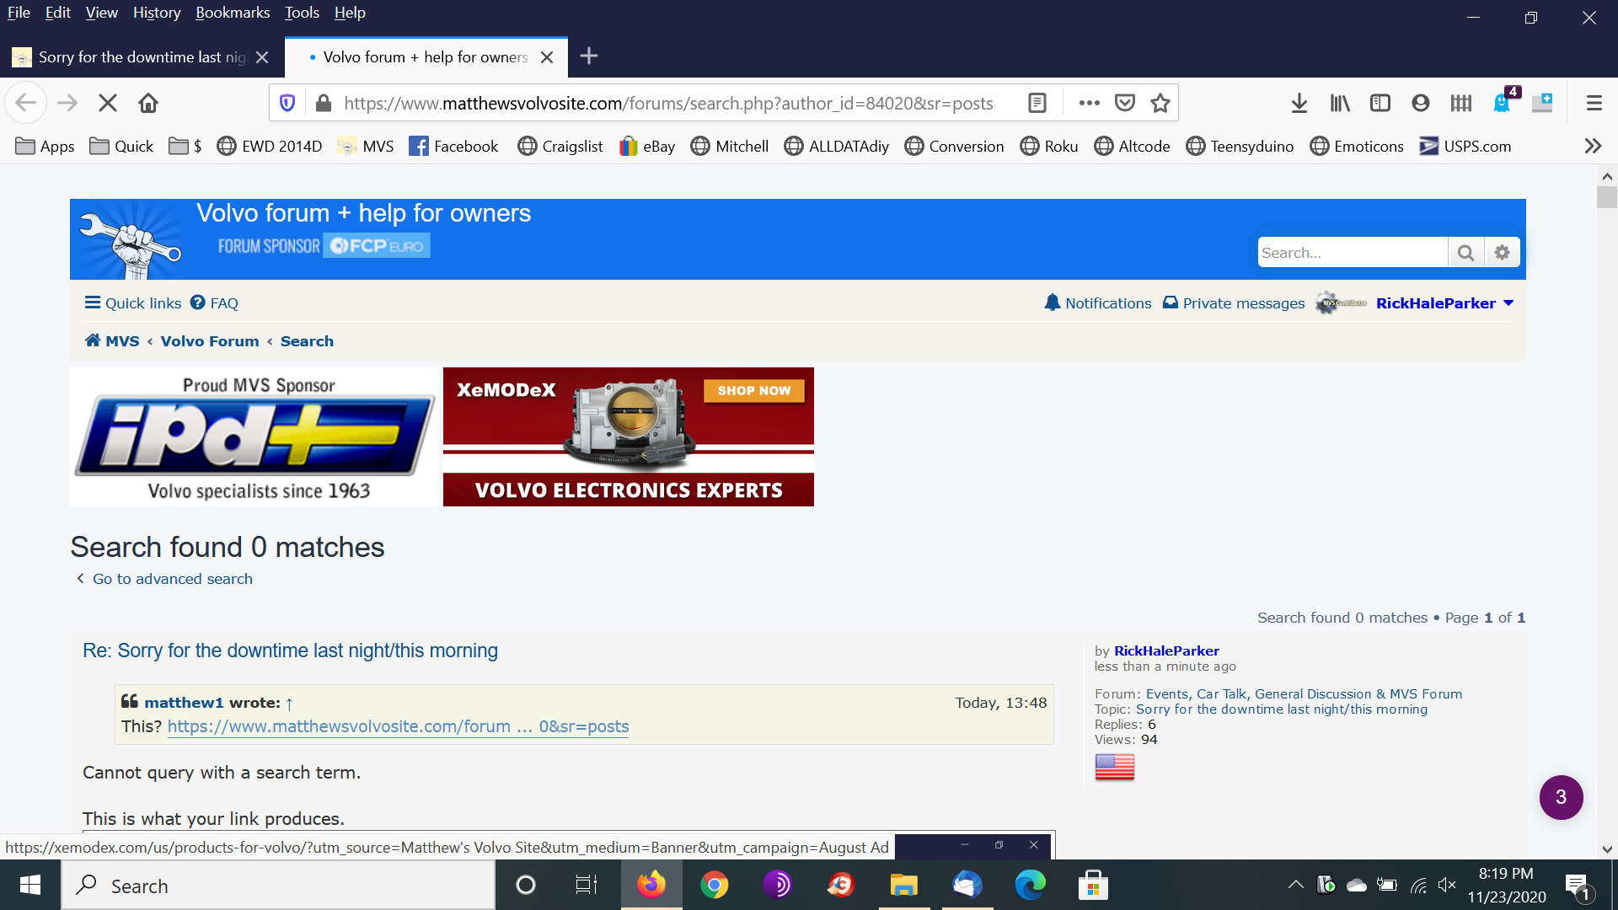
Task: Open the downloads arrow icon
Action: [x=1299, y=103]
